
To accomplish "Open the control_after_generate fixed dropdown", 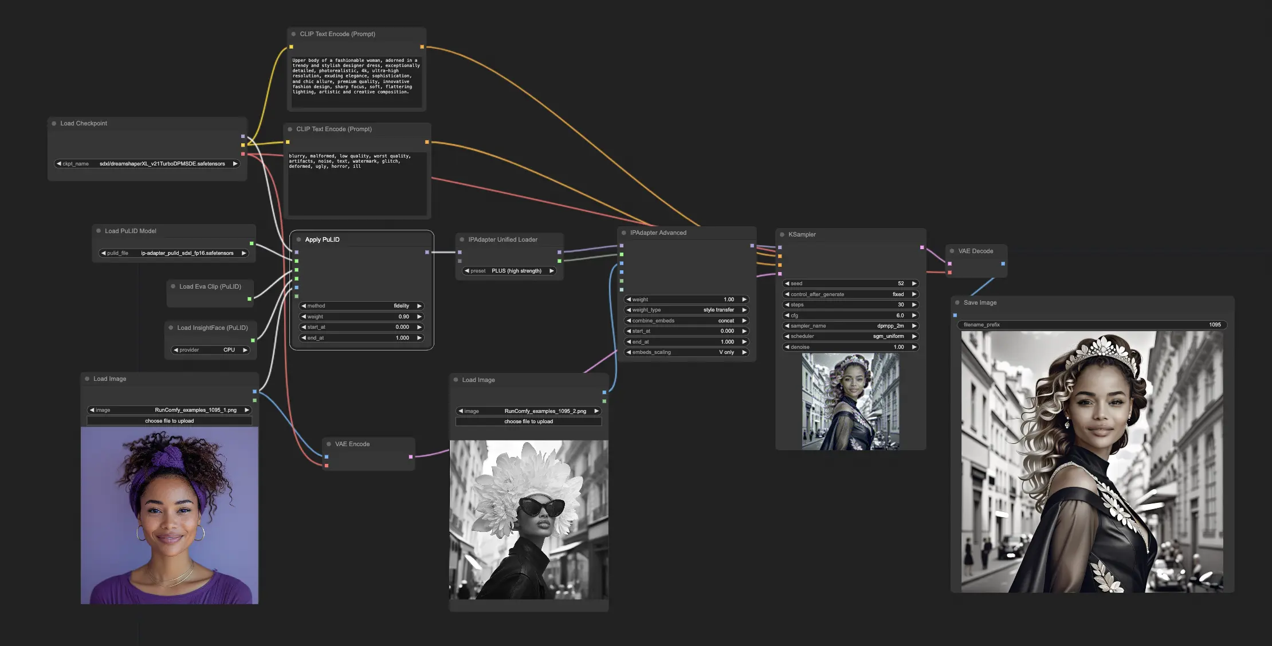I will [x=851, y=294].
